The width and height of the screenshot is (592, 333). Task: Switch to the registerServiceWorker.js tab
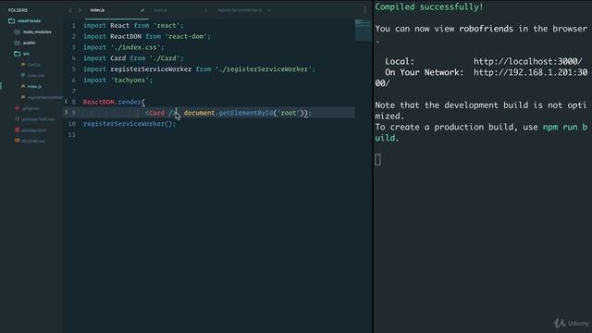(240, 10)
